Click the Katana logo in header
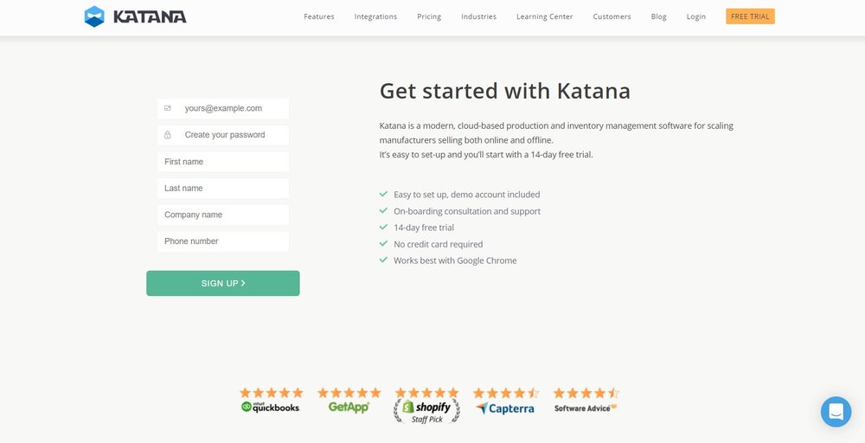This screenshot has height=443, width=865. click(x=135, y=16)
